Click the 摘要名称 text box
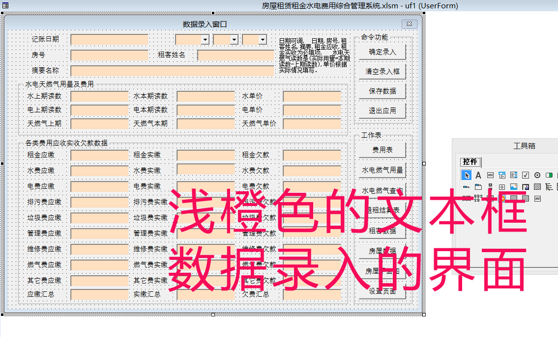This screenshot has height=337, width=558. 173,71
